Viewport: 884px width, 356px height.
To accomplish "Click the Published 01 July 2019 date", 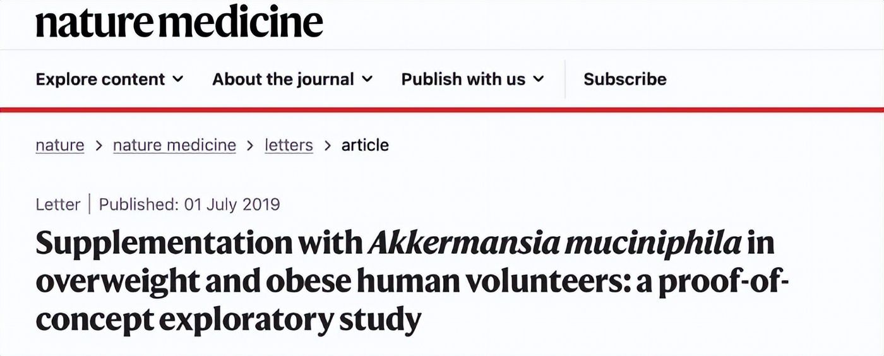I will click(x=189, y=205).
